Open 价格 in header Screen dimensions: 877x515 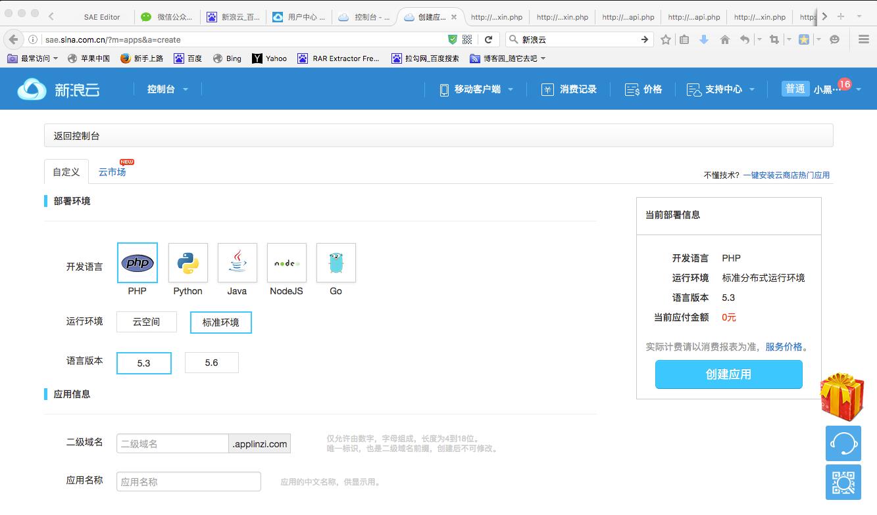(x=643, y=89)
